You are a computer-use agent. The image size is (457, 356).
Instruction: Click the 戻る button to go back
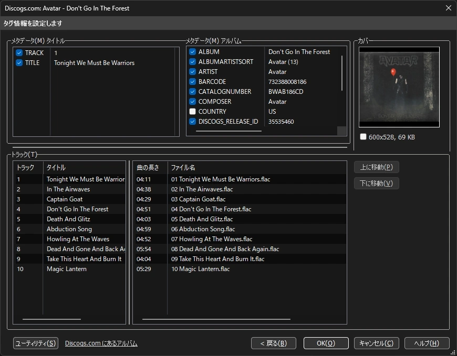pyautogui.click(x=273, y=343)
